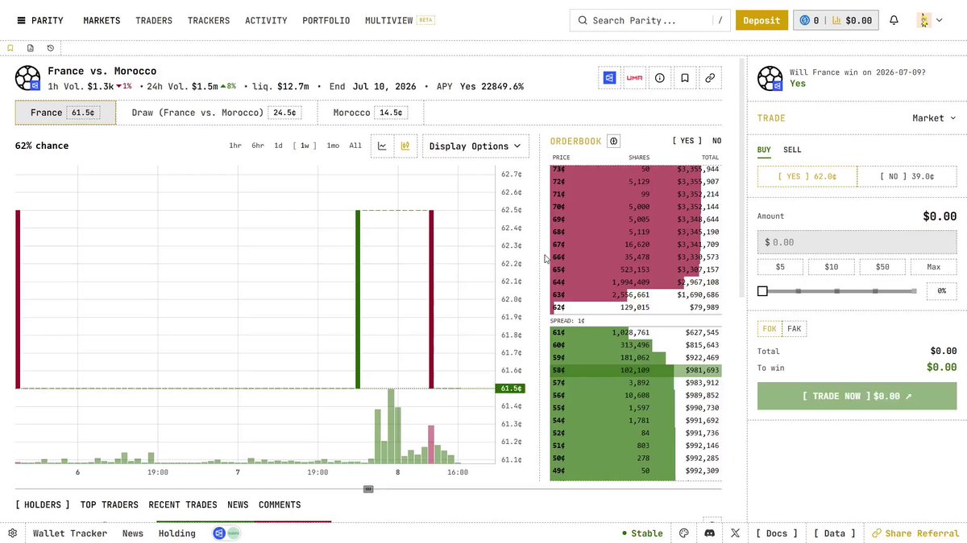The image size is (967, 543).
Task: Click the Deposit button
Action: point(762,20)
